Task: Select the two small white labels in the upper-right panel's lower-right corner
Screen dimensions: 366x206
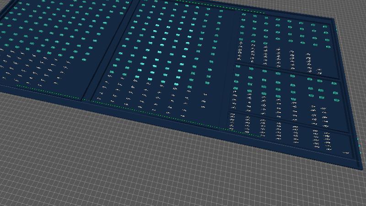Action: [319, 71]
